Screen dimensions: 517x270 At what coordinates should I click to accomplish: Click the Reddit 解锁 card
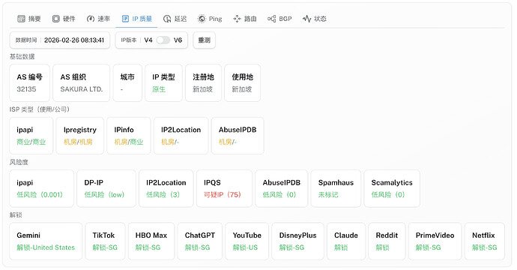point(387,241)
